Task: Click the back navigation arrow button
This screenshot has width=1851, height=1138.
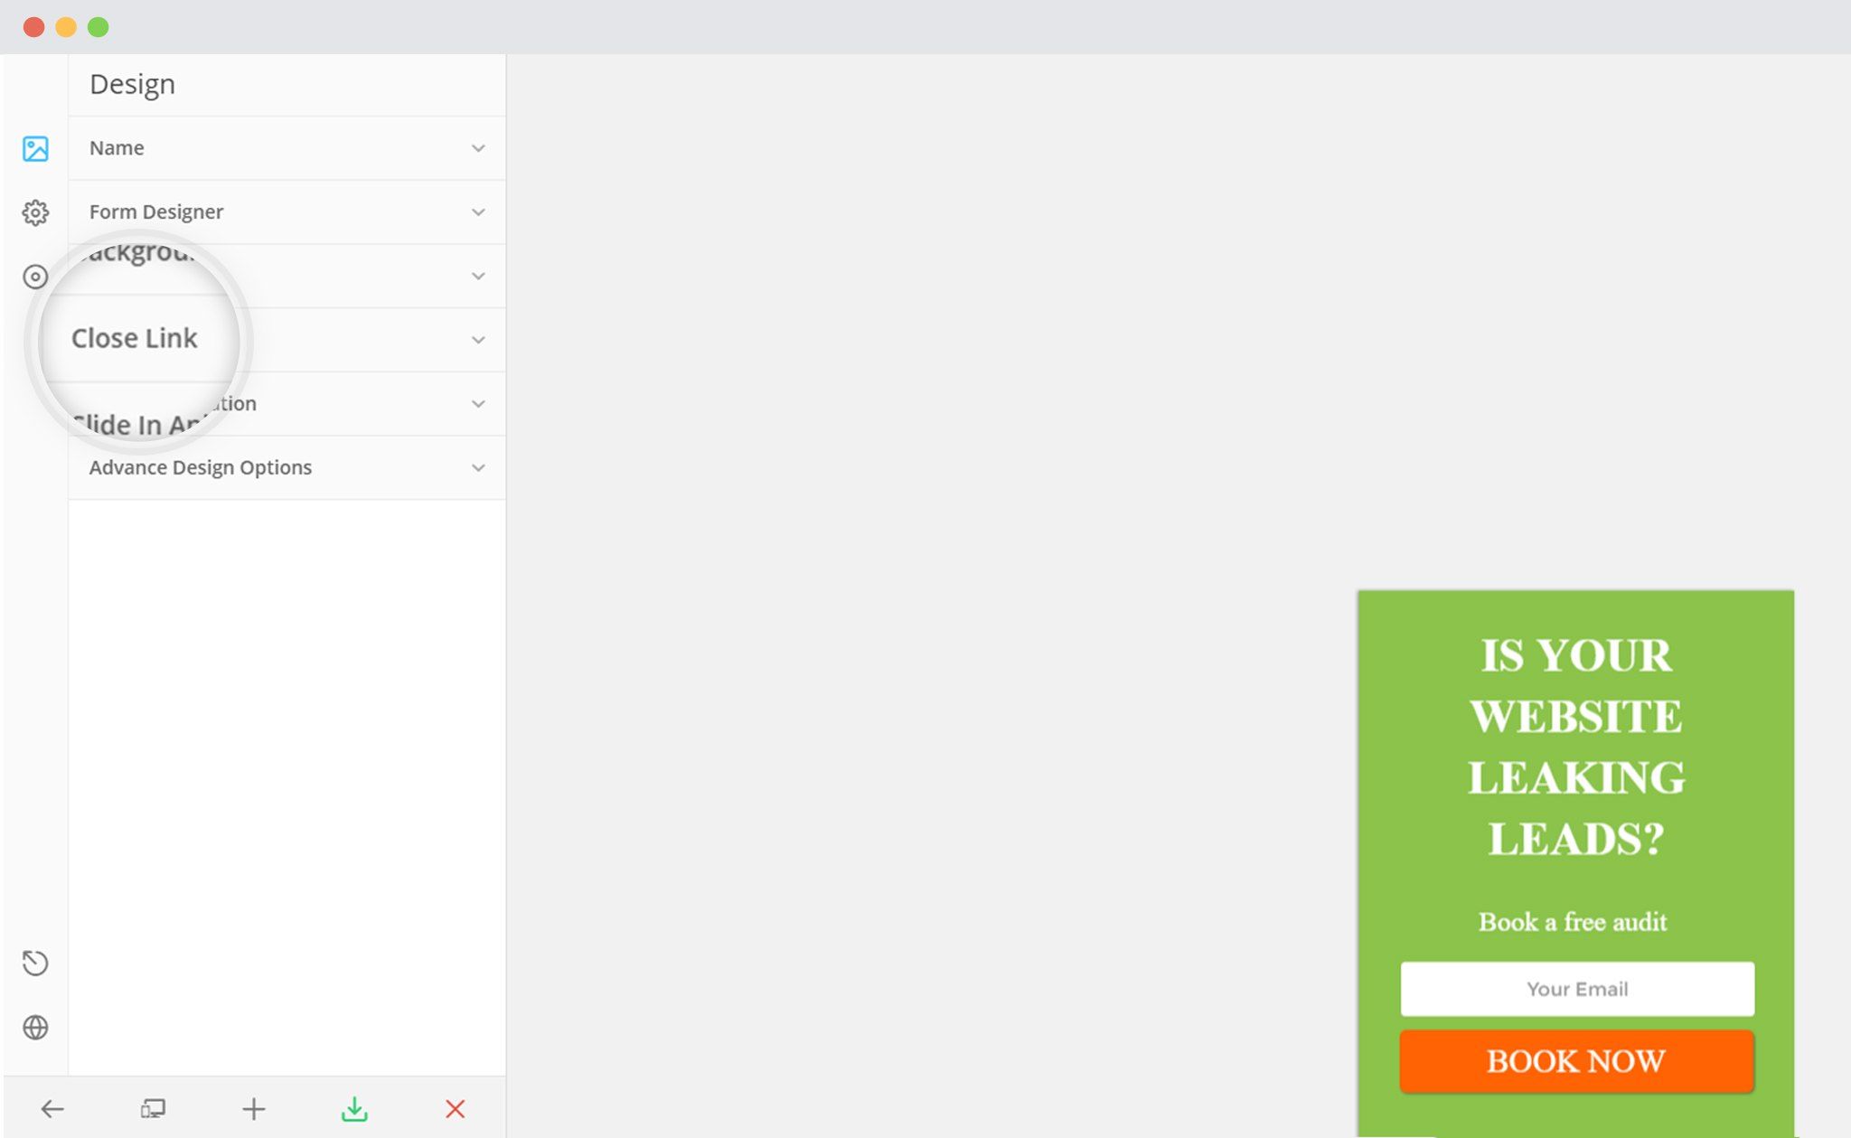Action: point(51,1109)
